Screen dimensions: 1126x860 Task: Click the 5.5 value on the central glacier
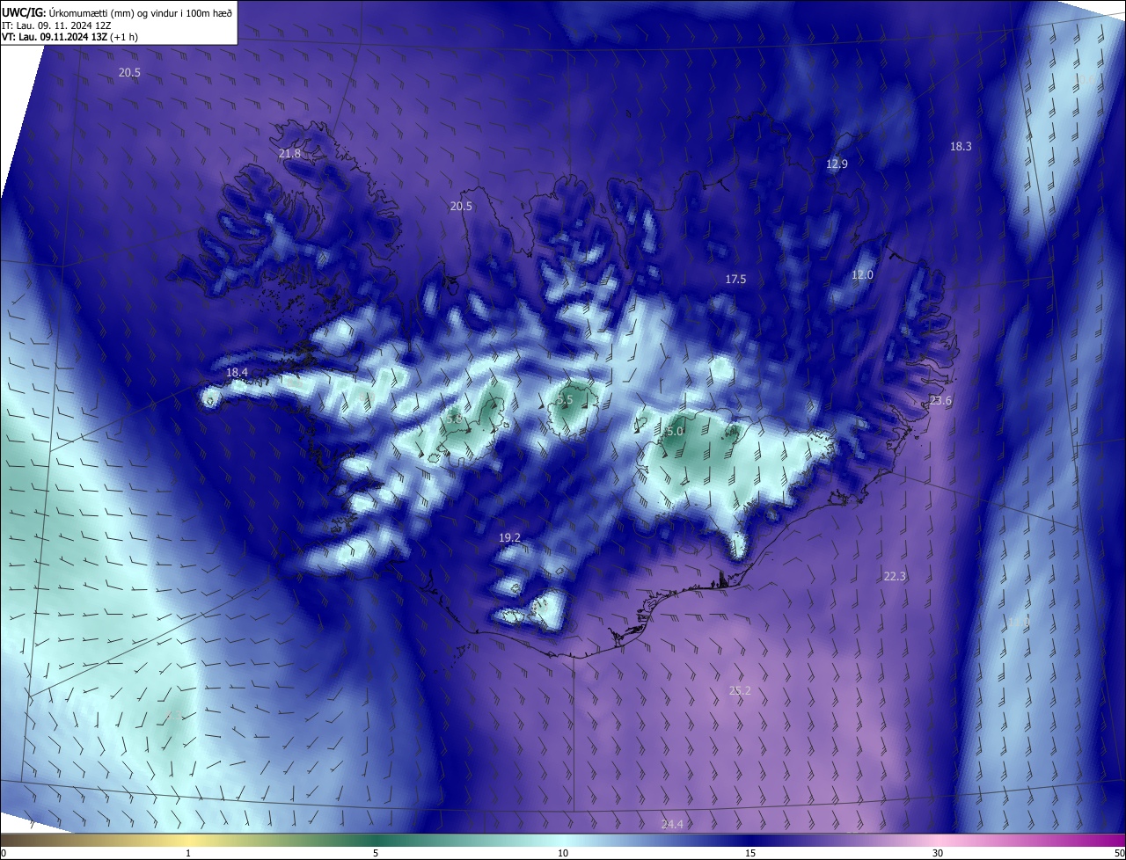565,400
